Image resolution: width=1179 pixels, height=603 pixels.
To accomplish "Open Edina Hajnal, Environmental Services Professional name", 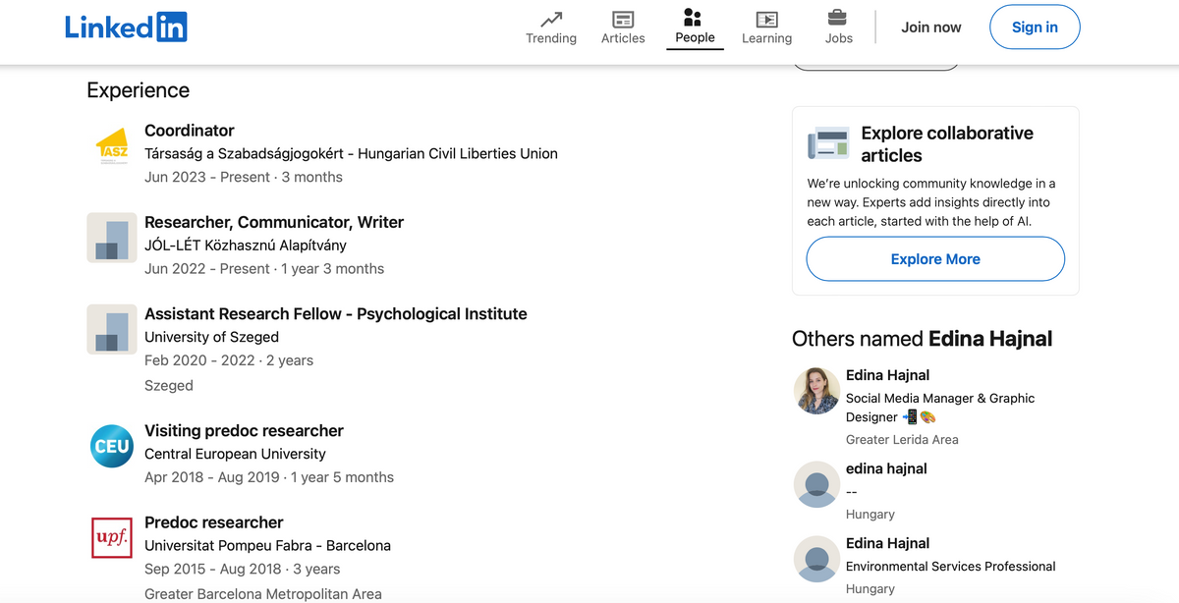I will click(887, 543).
